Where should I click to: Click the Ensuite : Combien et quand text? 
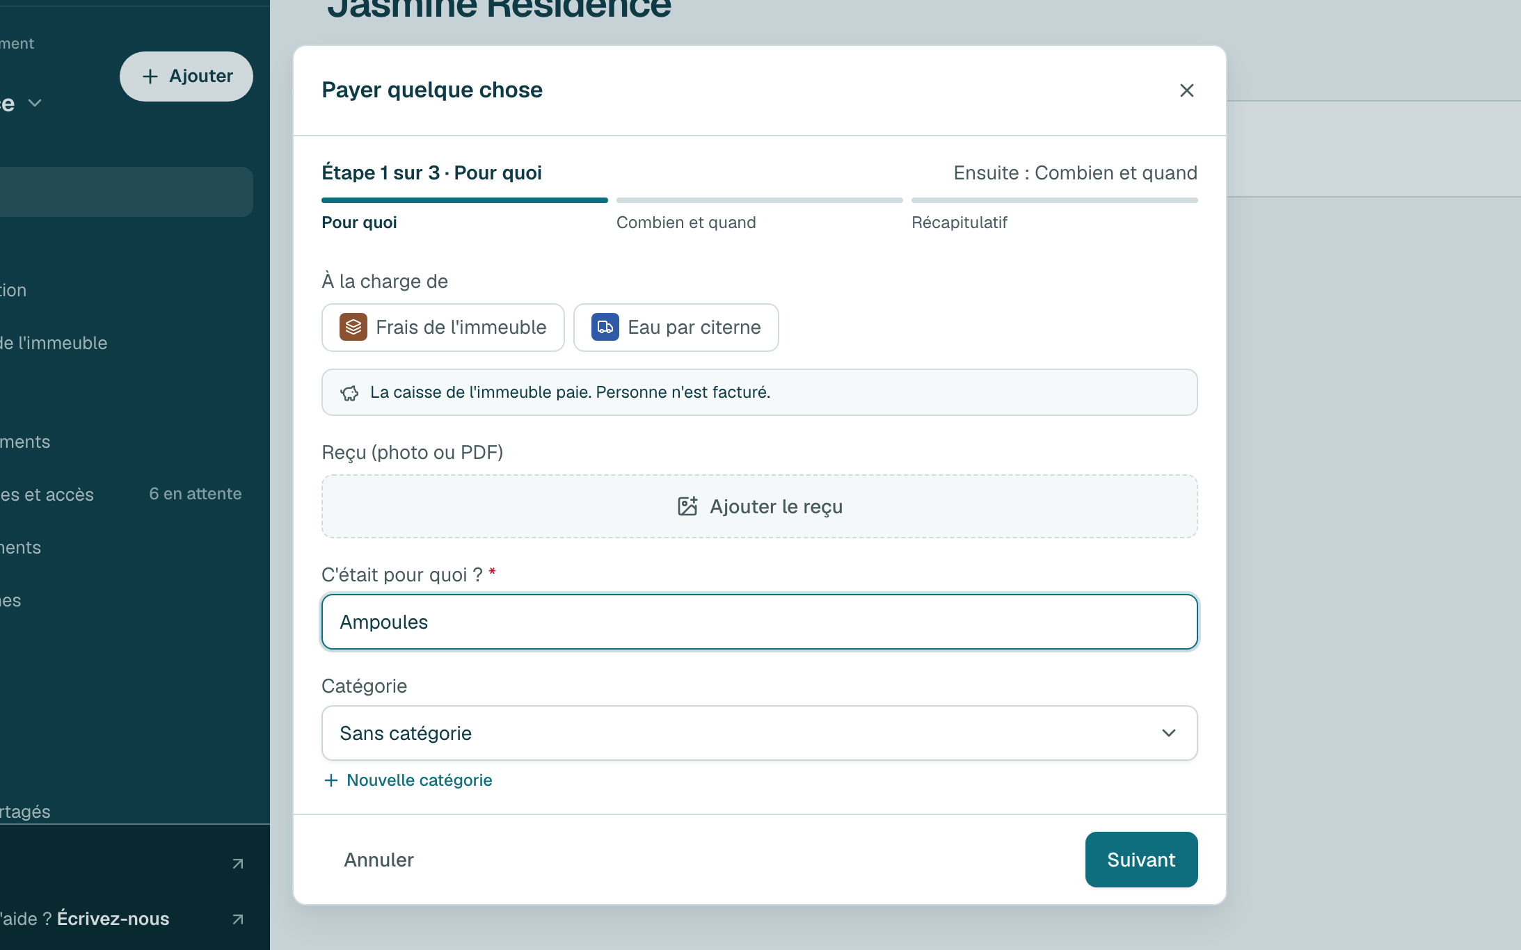tap(1076, 172)
